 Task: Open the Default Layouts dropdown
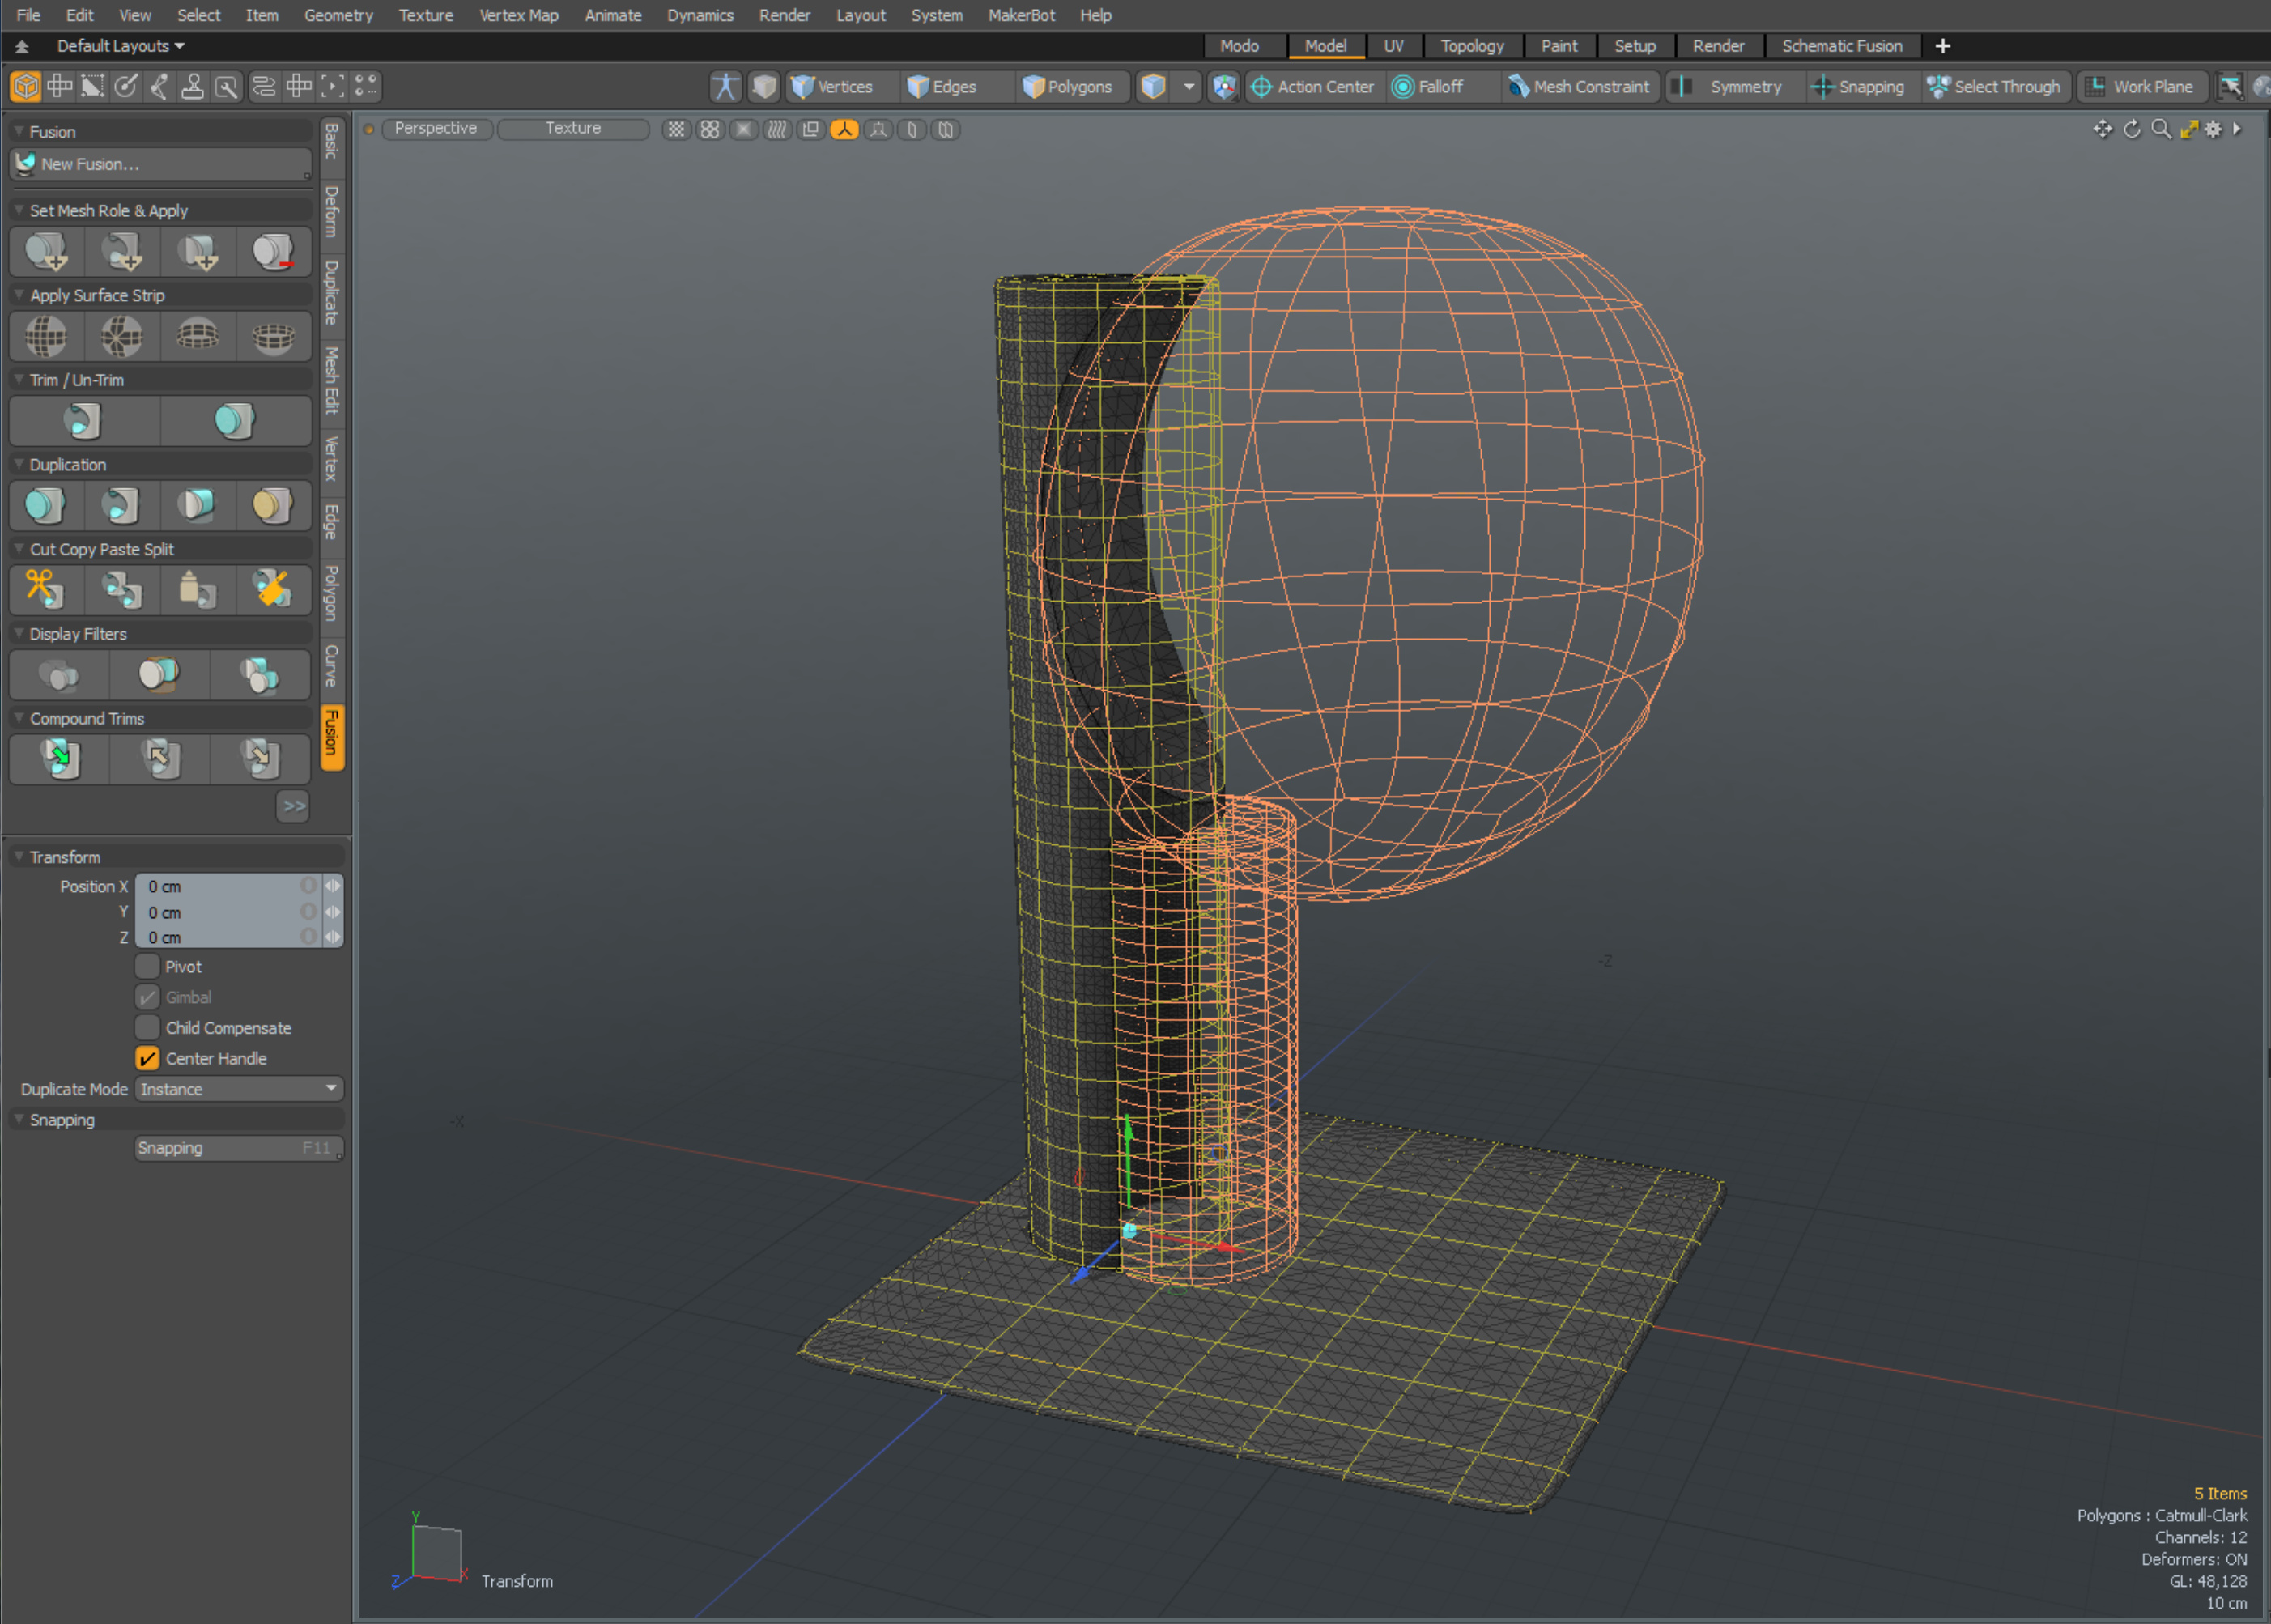pyautogui.click(x=120, y=46)
